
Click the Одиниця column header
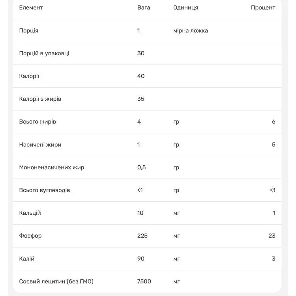pyautogui.click(x=185, y=8)
